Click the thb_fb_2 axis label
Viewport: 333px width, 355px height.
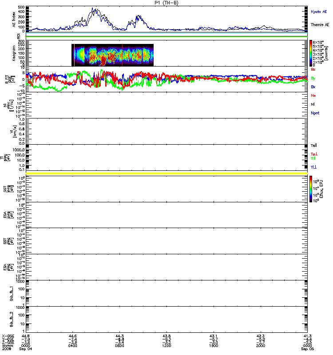(12, 319)
